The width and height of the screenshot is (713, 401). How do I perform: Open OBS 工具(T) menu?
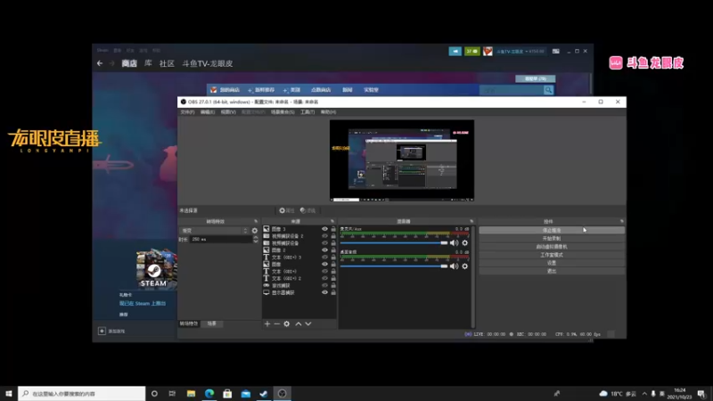click(307, 112)
